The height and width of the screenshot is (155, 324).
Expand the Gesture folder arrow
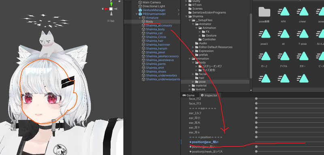point(200,36)
